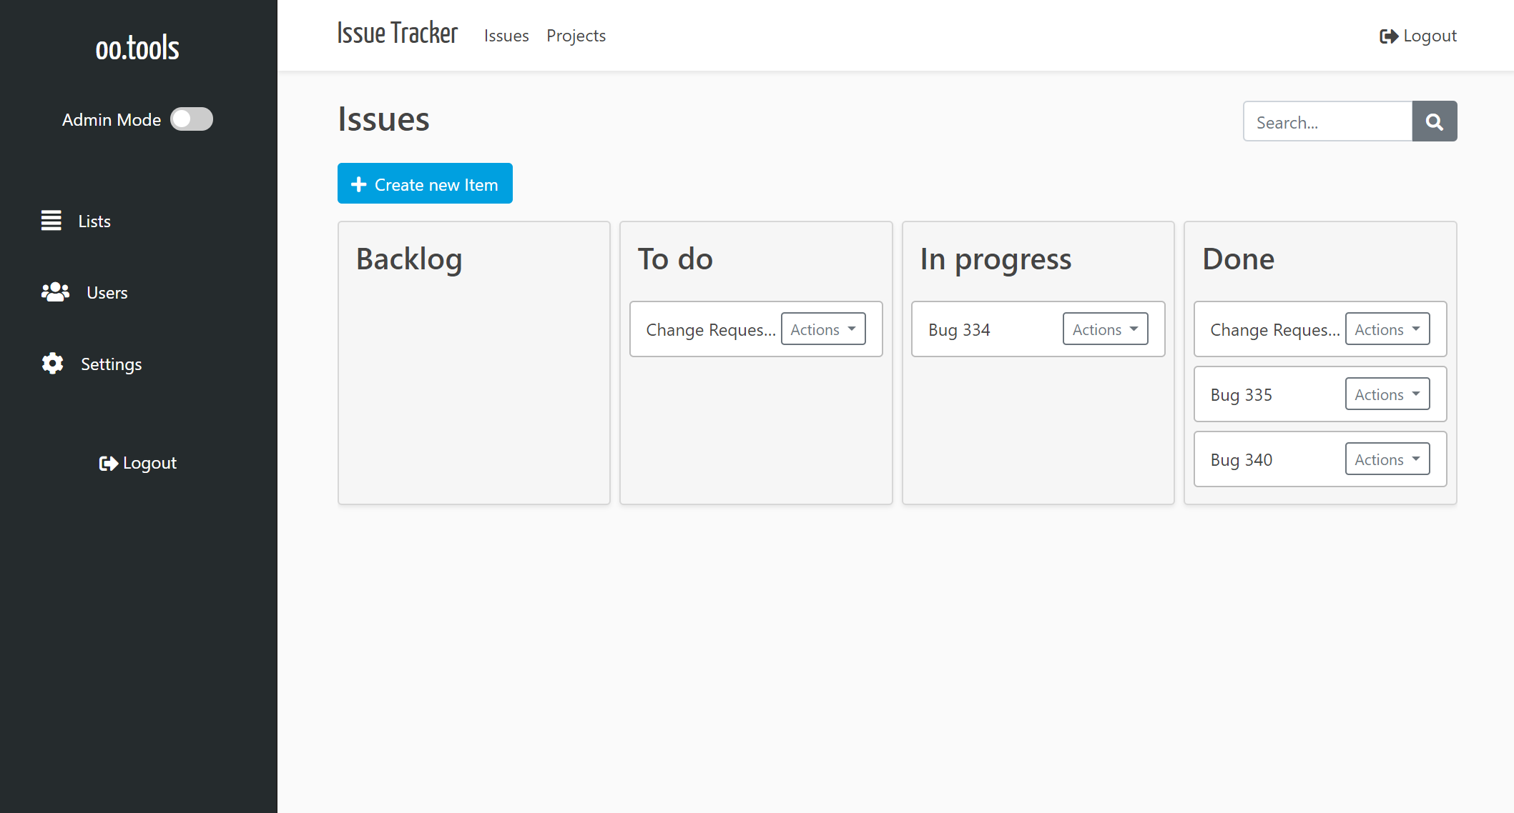Click the sidebar Logout arrow icon
The width and height of the screenshot is (1514, 813).
pos(108,464)
